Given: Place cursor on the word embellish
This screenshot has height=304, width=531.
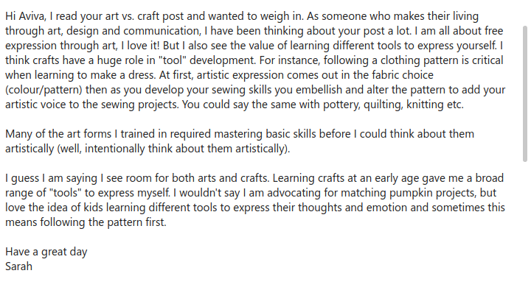Looking at the screenshot, I should click(x=319, y=90).
